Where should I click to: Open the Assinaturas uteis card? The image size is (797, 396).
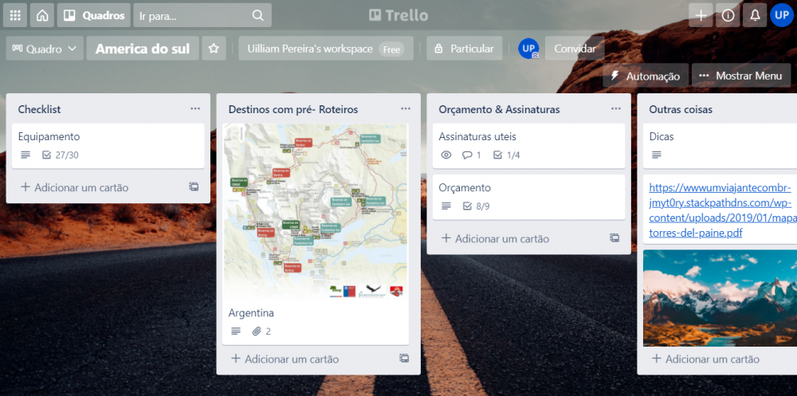click(528, 145)
